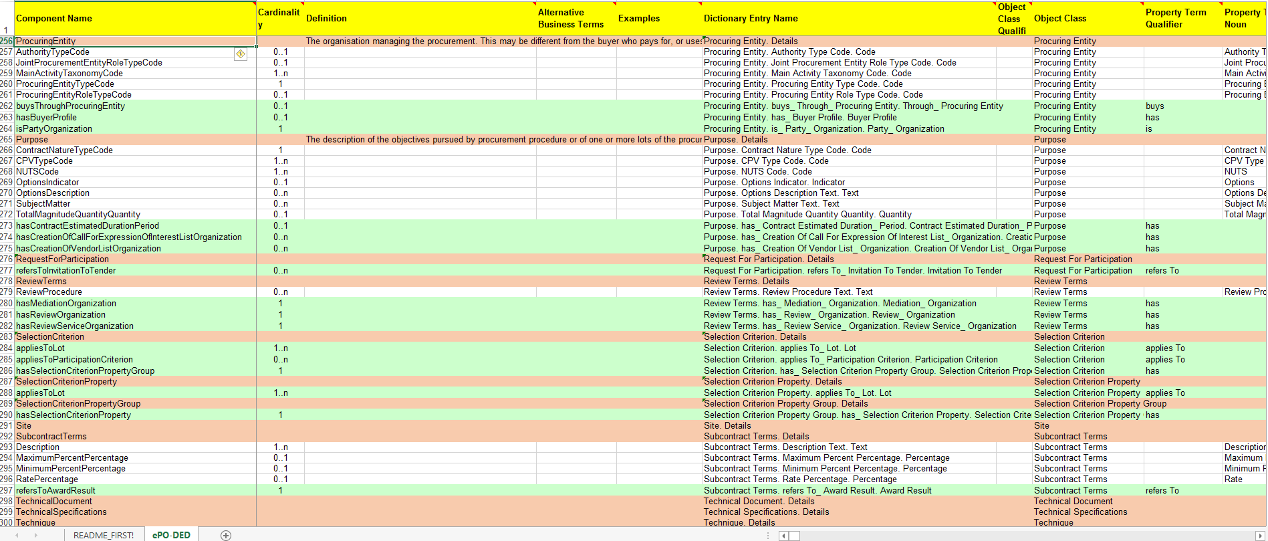The height and width of the screenshot is (541, 1268).
Task: Click refersToInvitationToTender cell
Action: 135,271
